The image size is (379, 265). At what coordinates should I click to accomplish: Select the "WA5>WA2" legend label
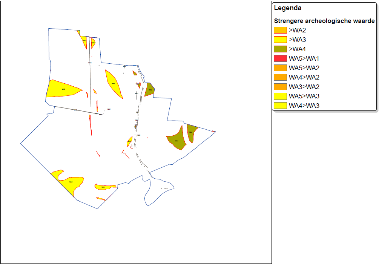304,68
